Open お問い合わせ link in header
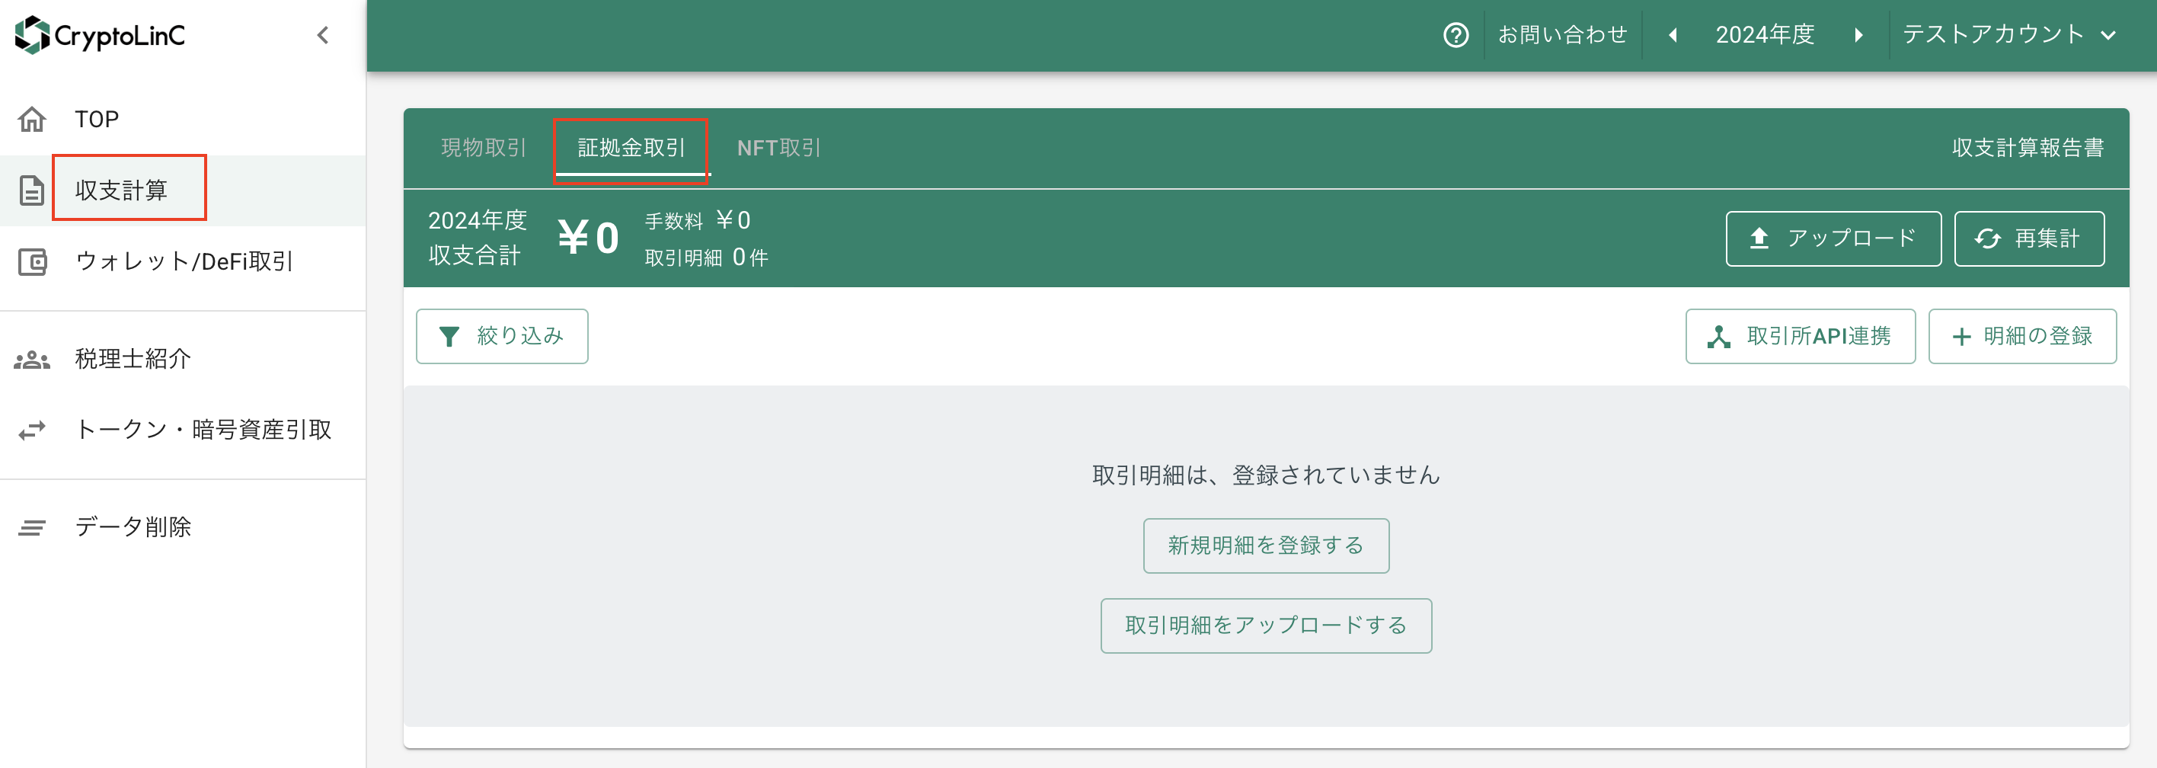Screen dimensions: 2157x768 (1562, 34)
